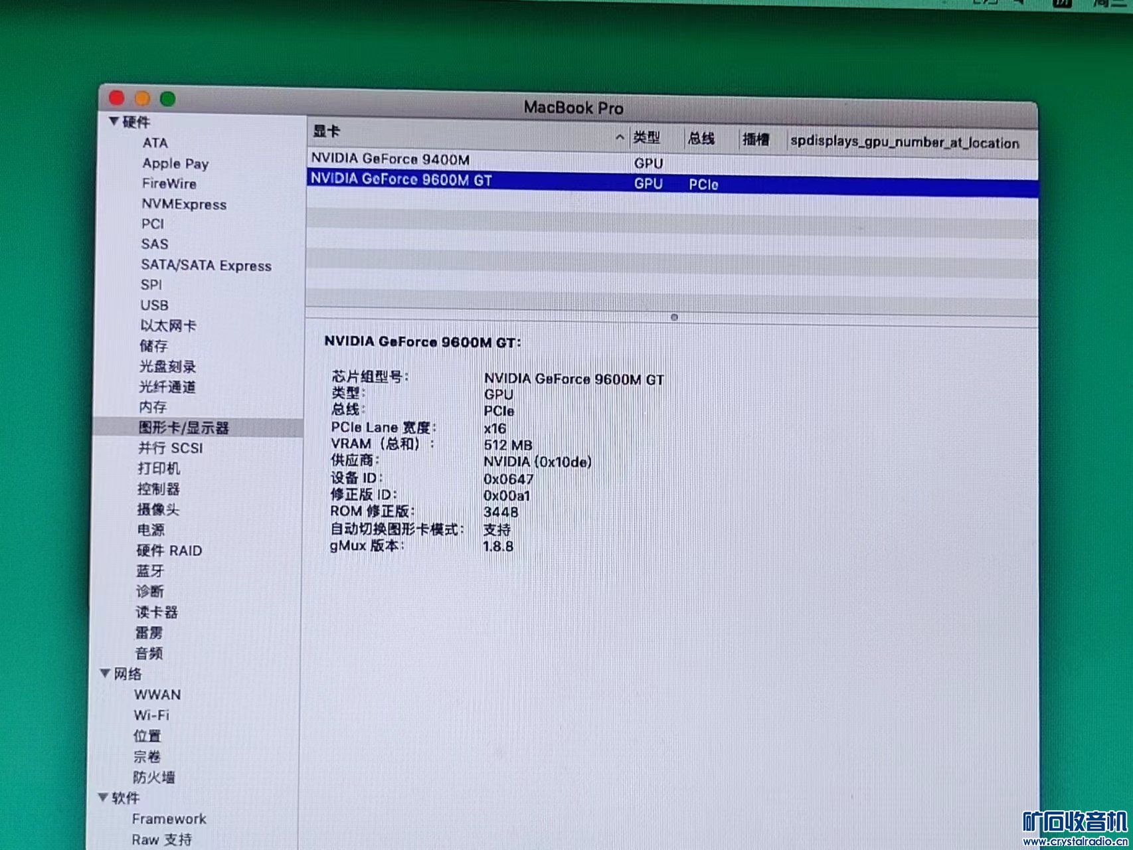
Task: Select 音频 audio entry
Action: pos(149,653)
